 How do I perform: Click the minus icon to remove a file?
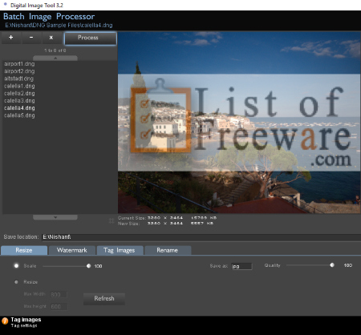pyautogui.click(x=31, y=38)
